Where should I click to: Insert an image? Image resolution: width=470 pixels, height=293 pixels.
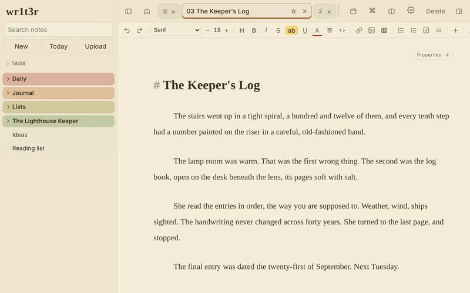371,30
